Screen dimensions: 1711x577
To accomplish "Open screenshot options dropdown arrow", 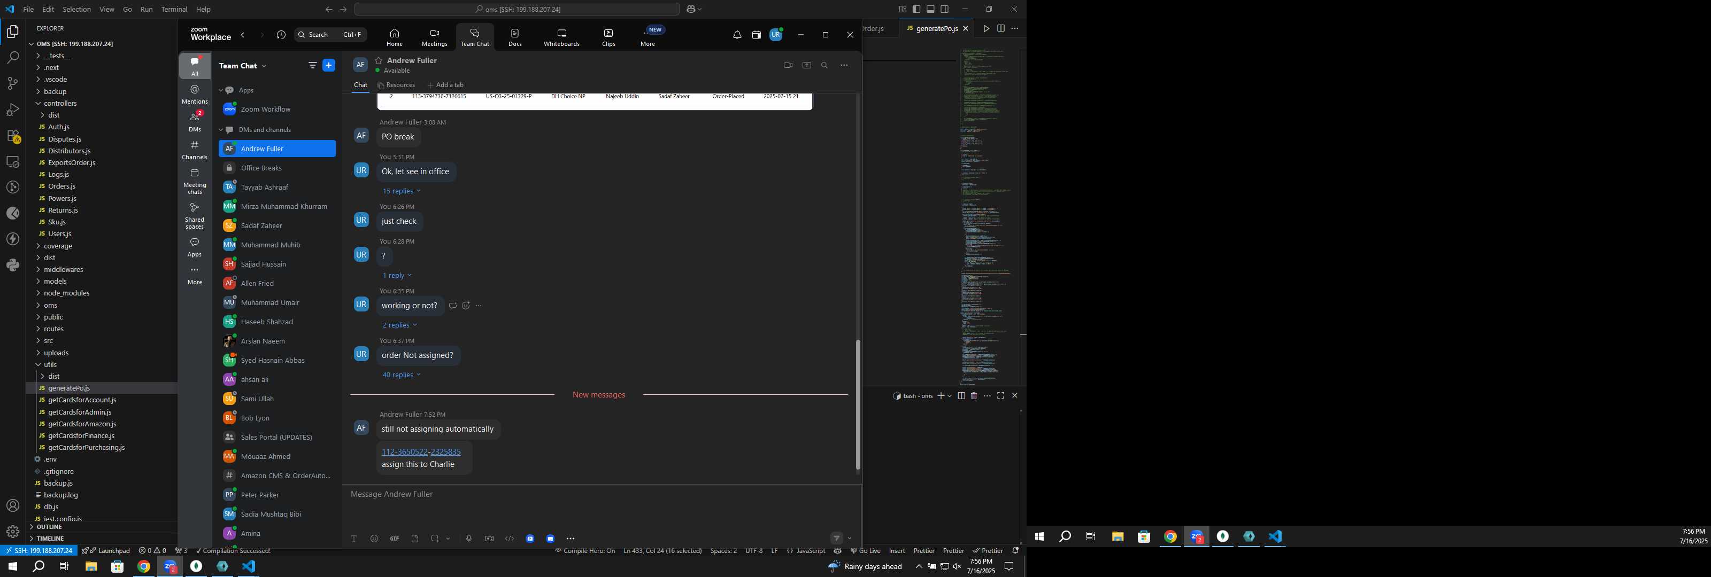I will [x=449, y=539].
